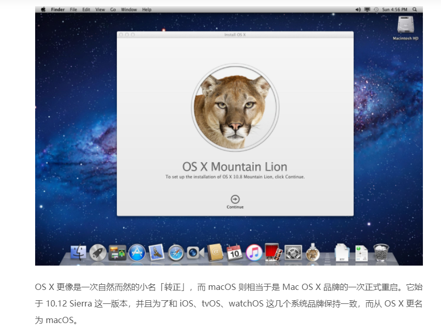Open the Edit menu
441x336 pixels.
(86, 9)
